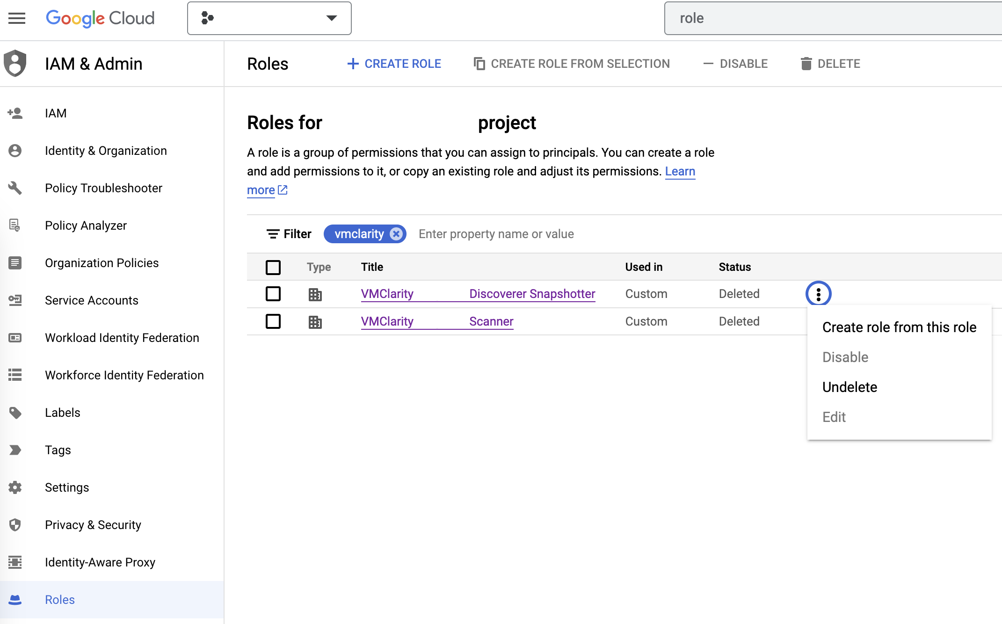Screen dimensions: 1002x624
Task: Click the Custom role type grid icon
Action: point(315,293)
